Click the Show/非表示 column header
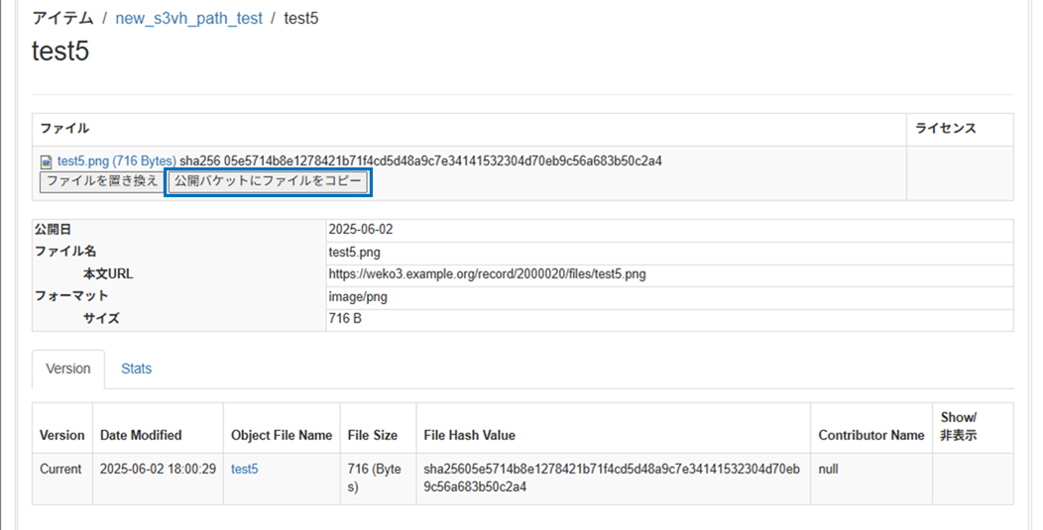The height and width of the screenshot is (530, 1043). click(x=958, y=426)
